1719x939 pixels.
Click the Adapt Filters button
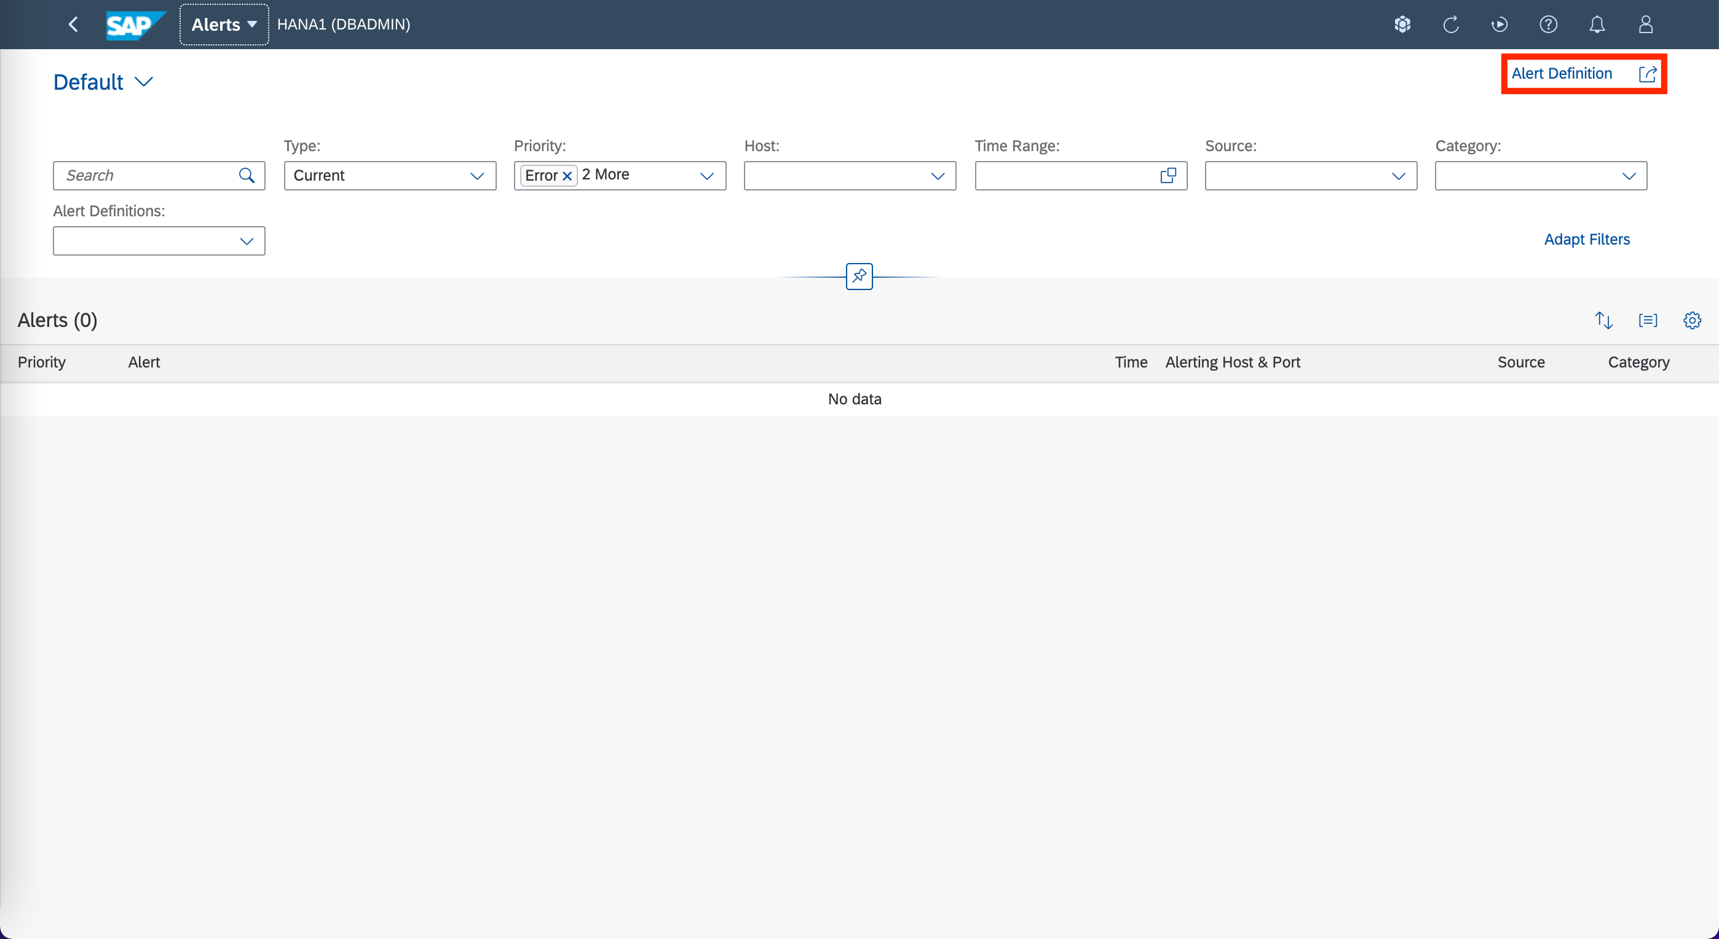(x=1587, y=240)
